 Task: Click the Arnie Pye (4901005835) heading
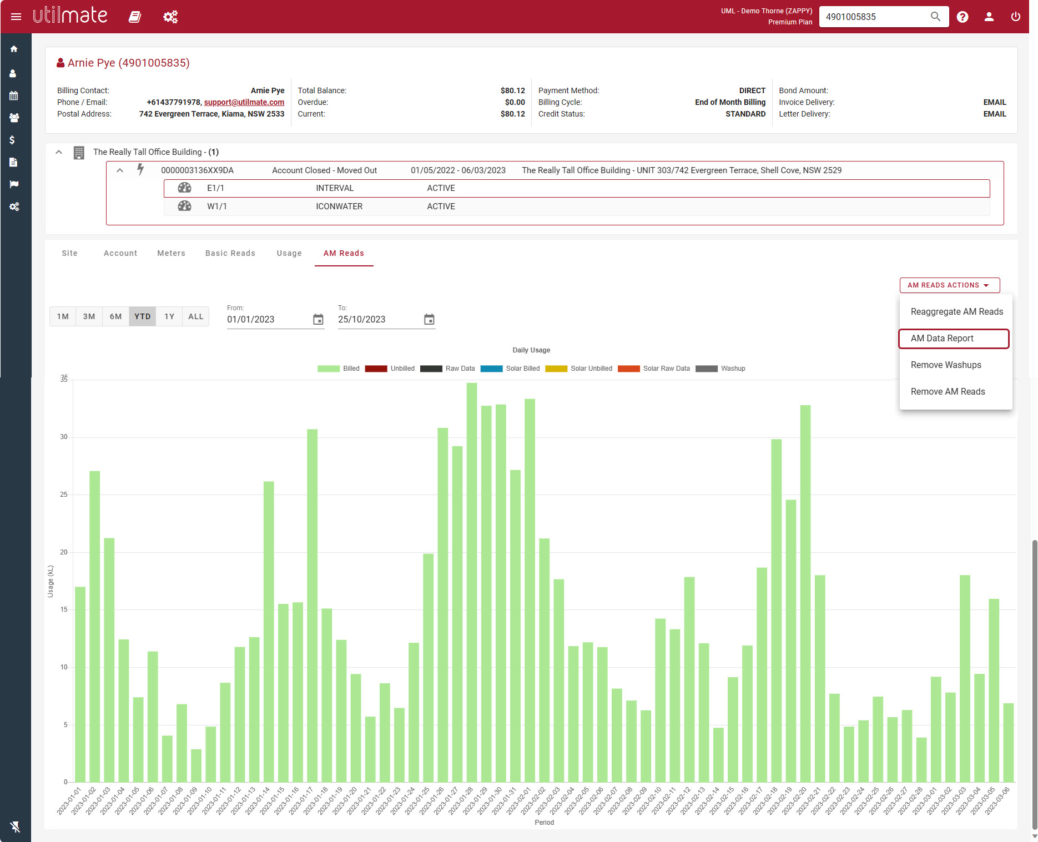pyautogui.click(x=129, y=63)
